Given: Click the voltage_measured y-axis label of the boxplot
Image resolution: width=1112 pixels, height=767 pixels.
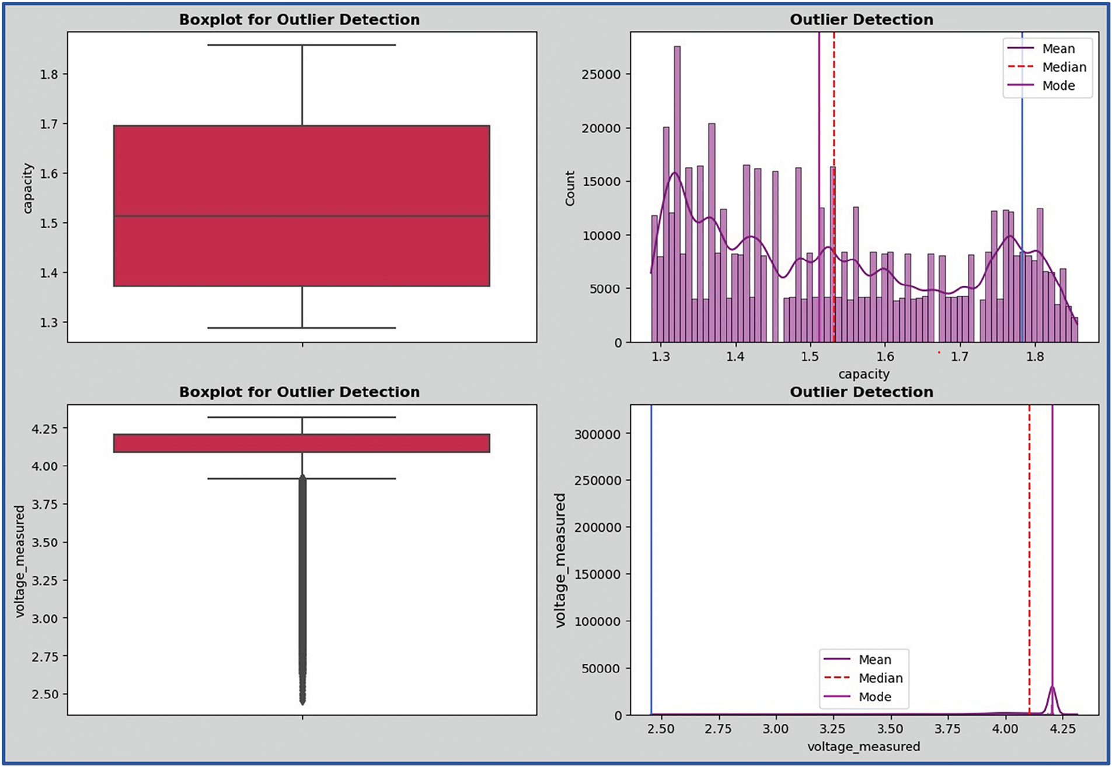Looking at the screenshot, I should [x=20, y=561].
